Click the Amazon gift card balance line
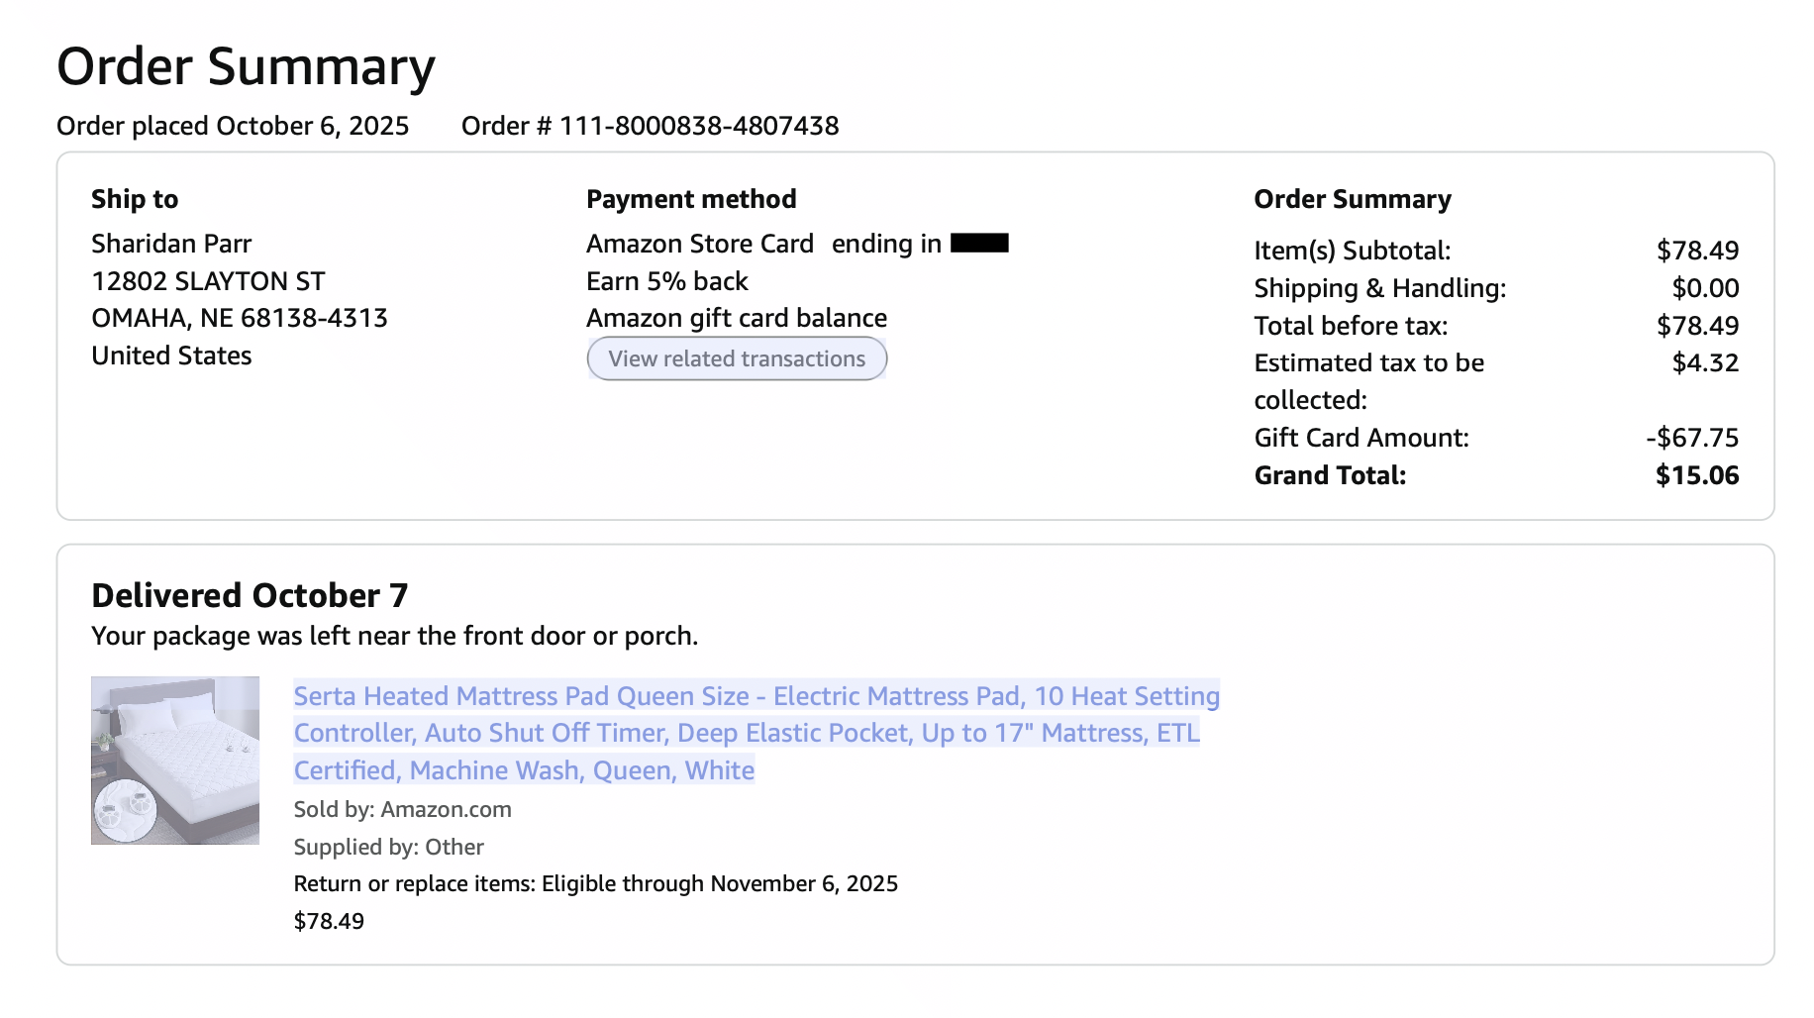Viewport: 1814px width, 1018px height. pyautogui.click(x=737, y=318)
